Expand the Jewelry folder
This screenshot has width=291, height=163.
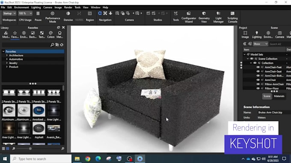click(7, 63)
